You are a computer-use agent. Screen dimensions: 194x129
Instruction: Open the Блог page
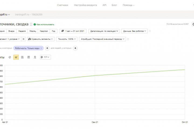(114, 5)
